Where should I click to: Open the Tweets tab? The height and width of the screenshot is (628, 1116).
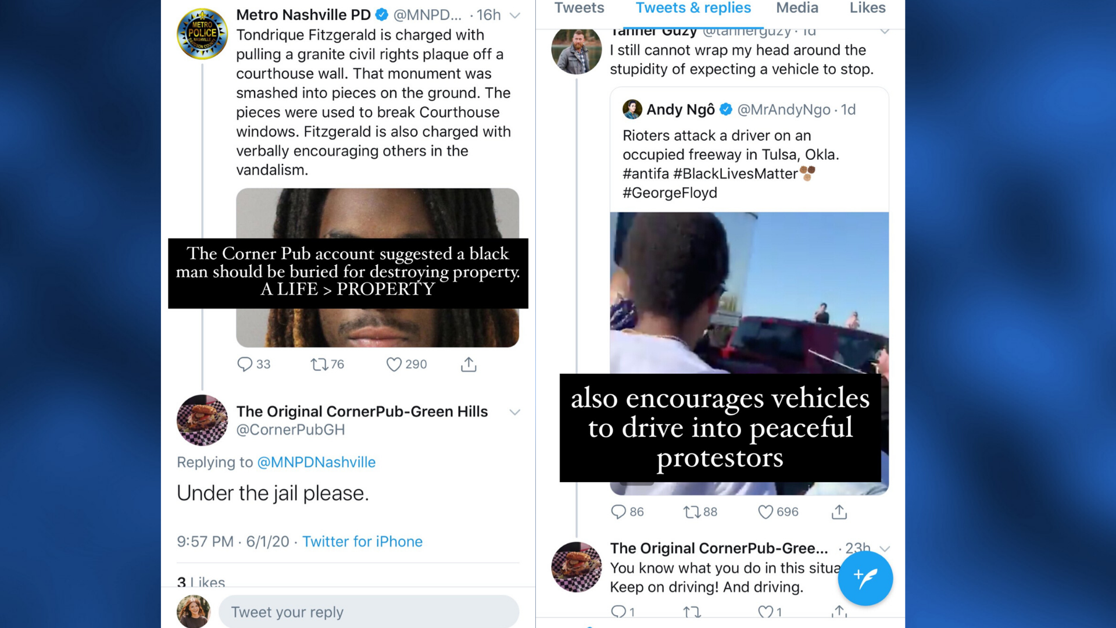tap(579, 8)
